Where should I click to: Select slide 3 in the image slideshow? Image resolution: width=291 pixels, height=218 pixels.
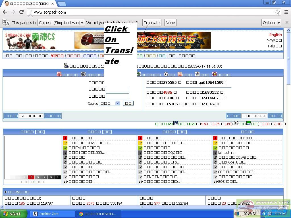point(38,177)
